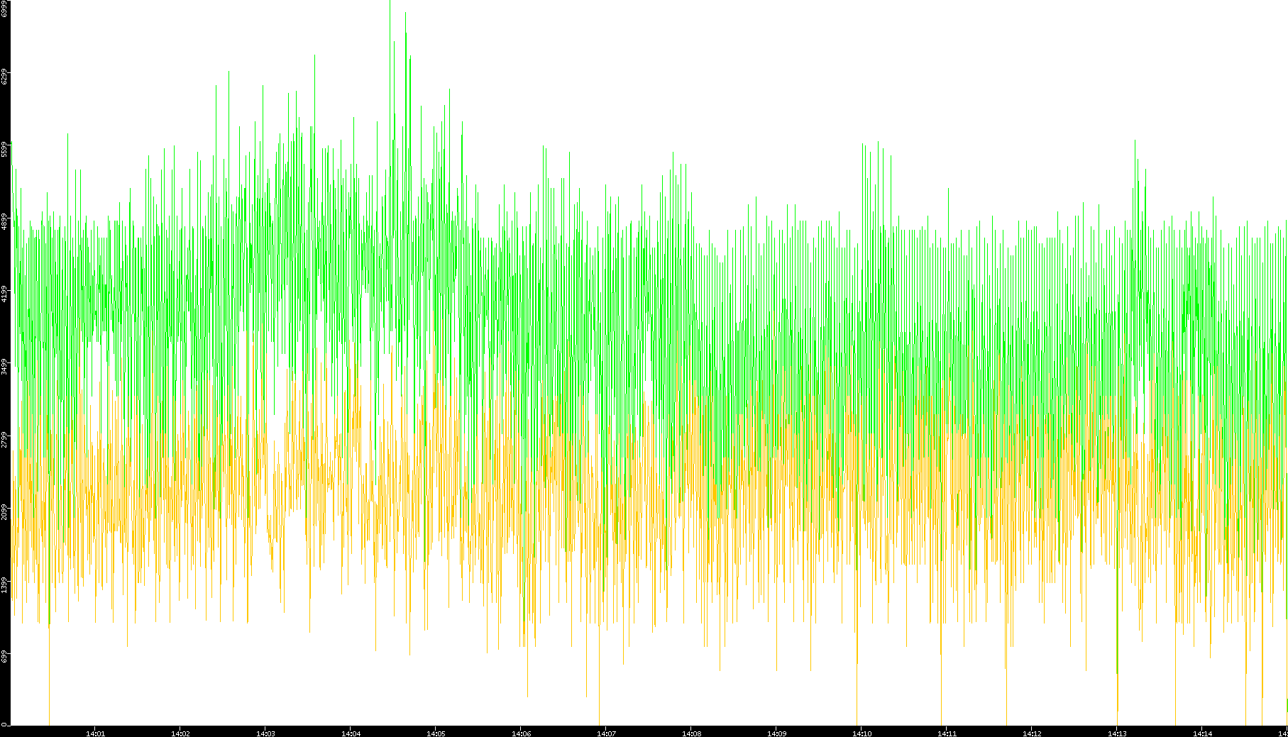The width and height of the screenshot is (1288, 737).
Task: Select the 14:12 label on the x-axis
Action: [x=1032, y=733]
